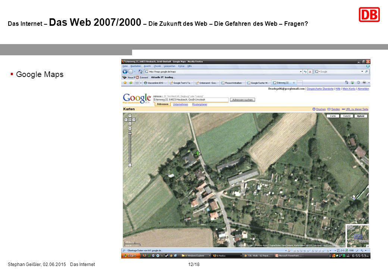The width and height of the screenshot is (388, 269).
Task: Close the Erlenweg 22 tab
Action: (x=294, y=83)
